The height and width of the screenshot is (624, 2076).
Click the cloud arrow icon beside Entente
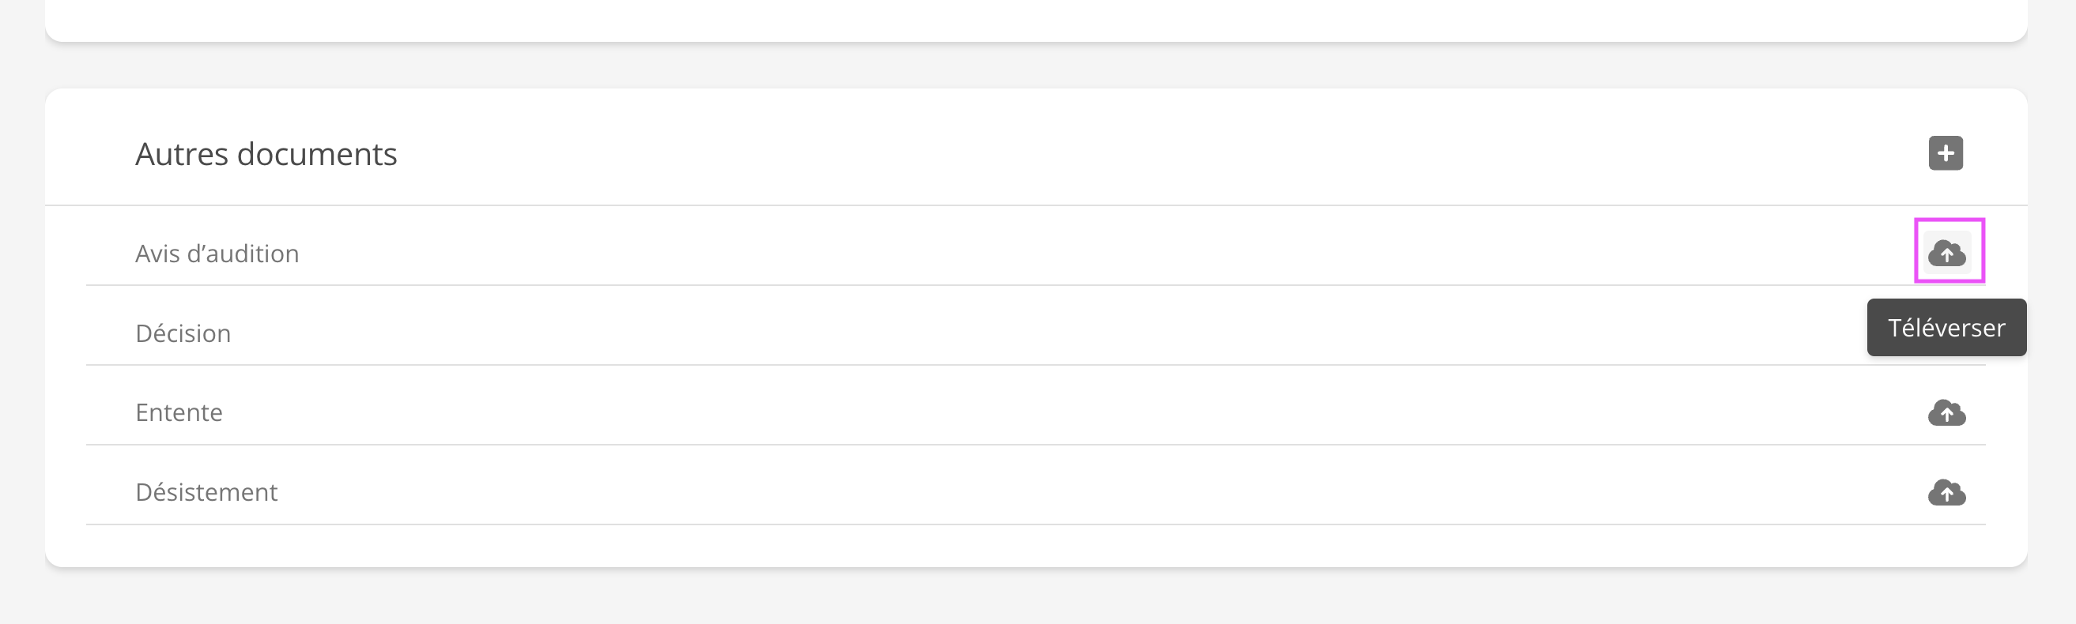pyautogui.click(x=1947, y=412)
